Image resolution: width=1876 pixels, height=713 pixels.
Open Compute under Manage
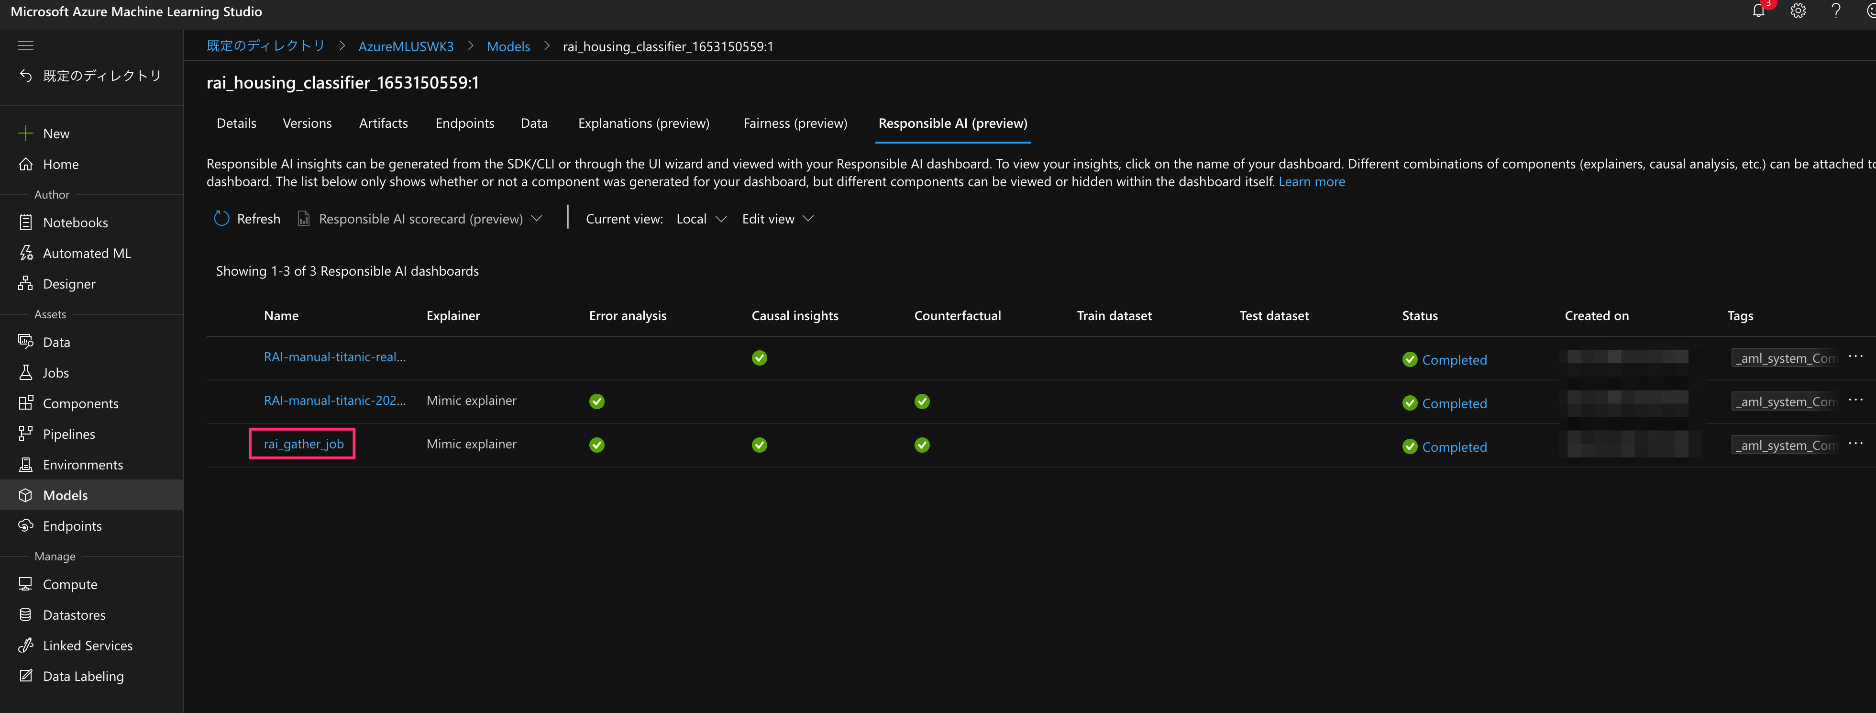tap(70, 584)
